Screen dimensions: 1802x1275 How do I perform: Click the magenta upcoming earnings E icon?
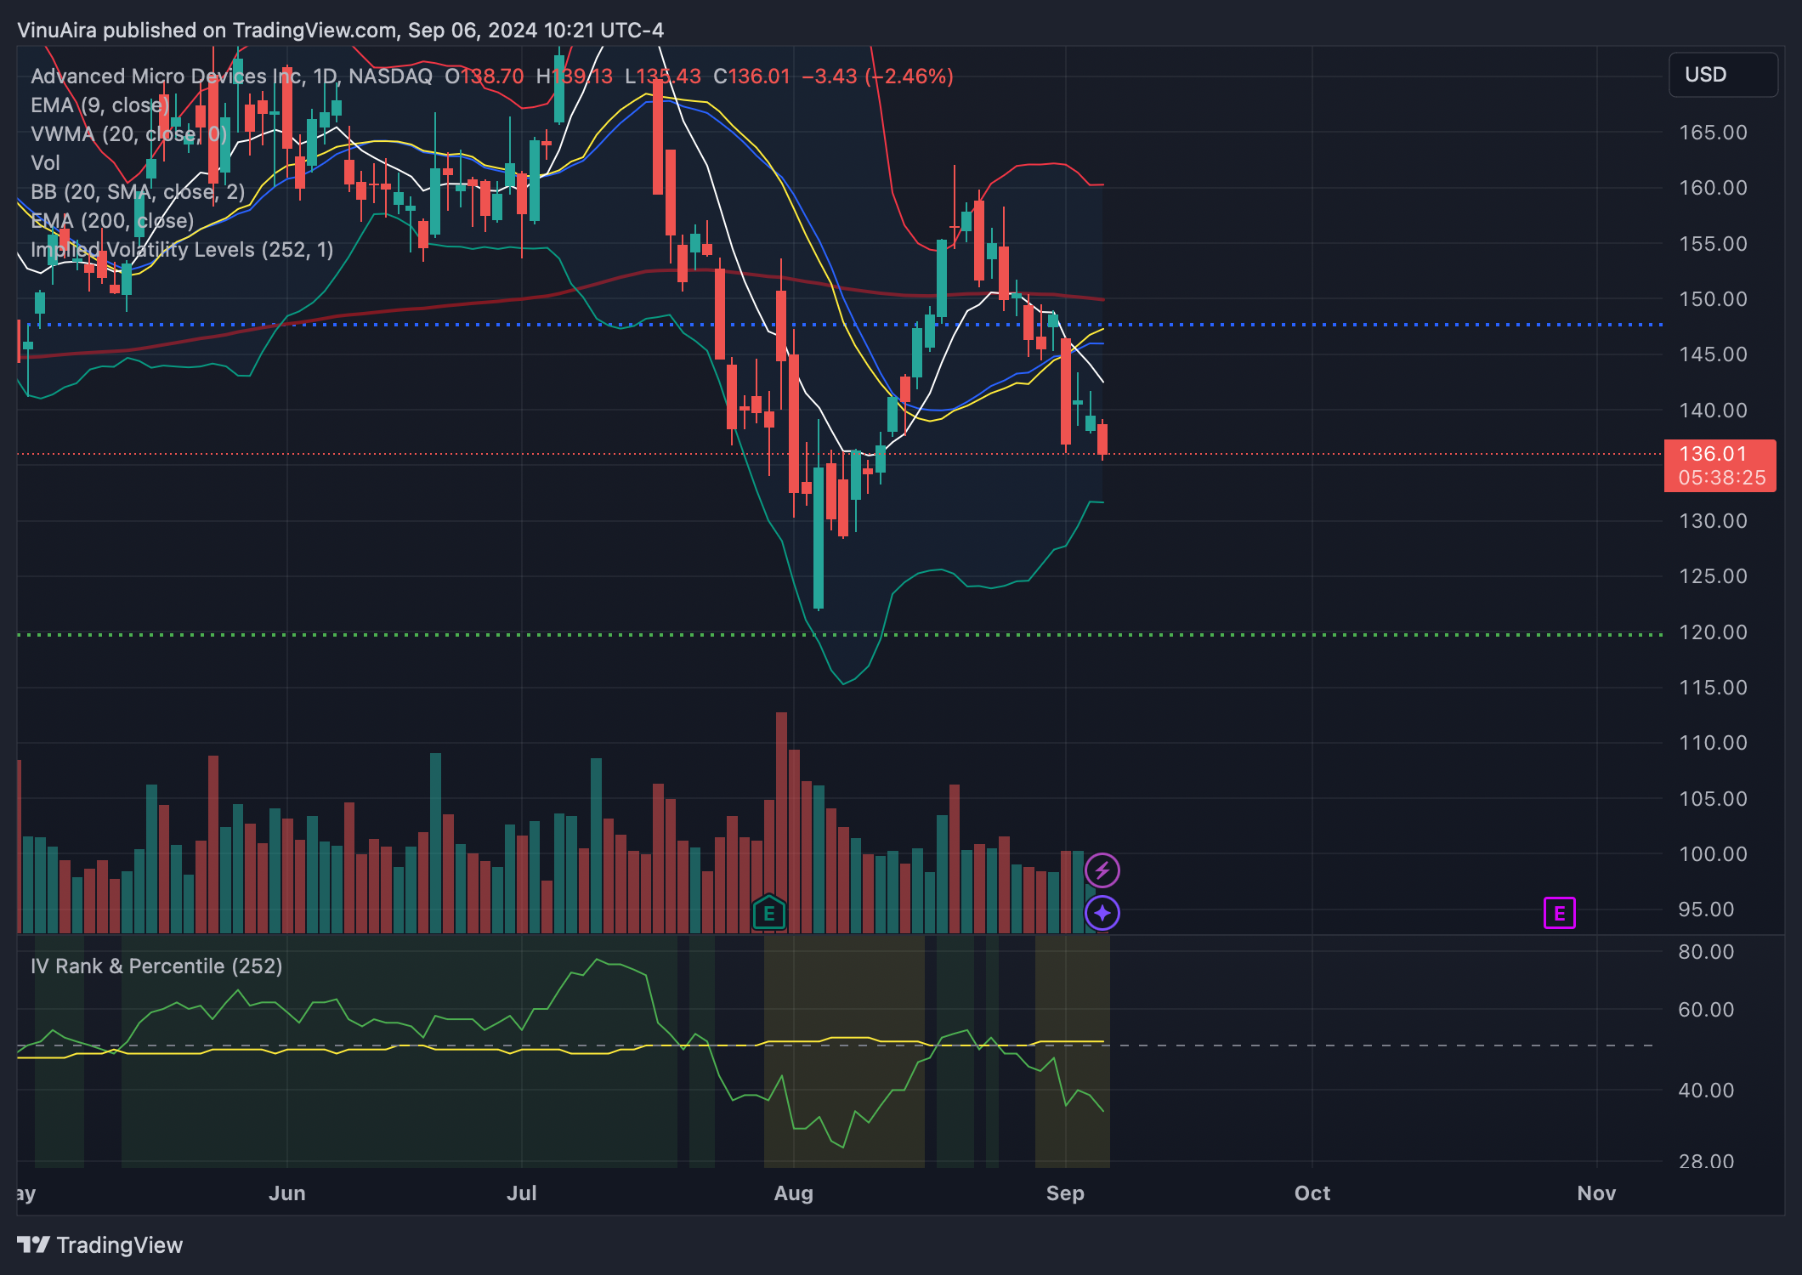(1559, 914)
